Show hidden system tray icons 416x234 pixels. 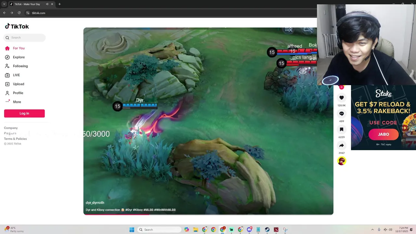[x=372, y=230]
